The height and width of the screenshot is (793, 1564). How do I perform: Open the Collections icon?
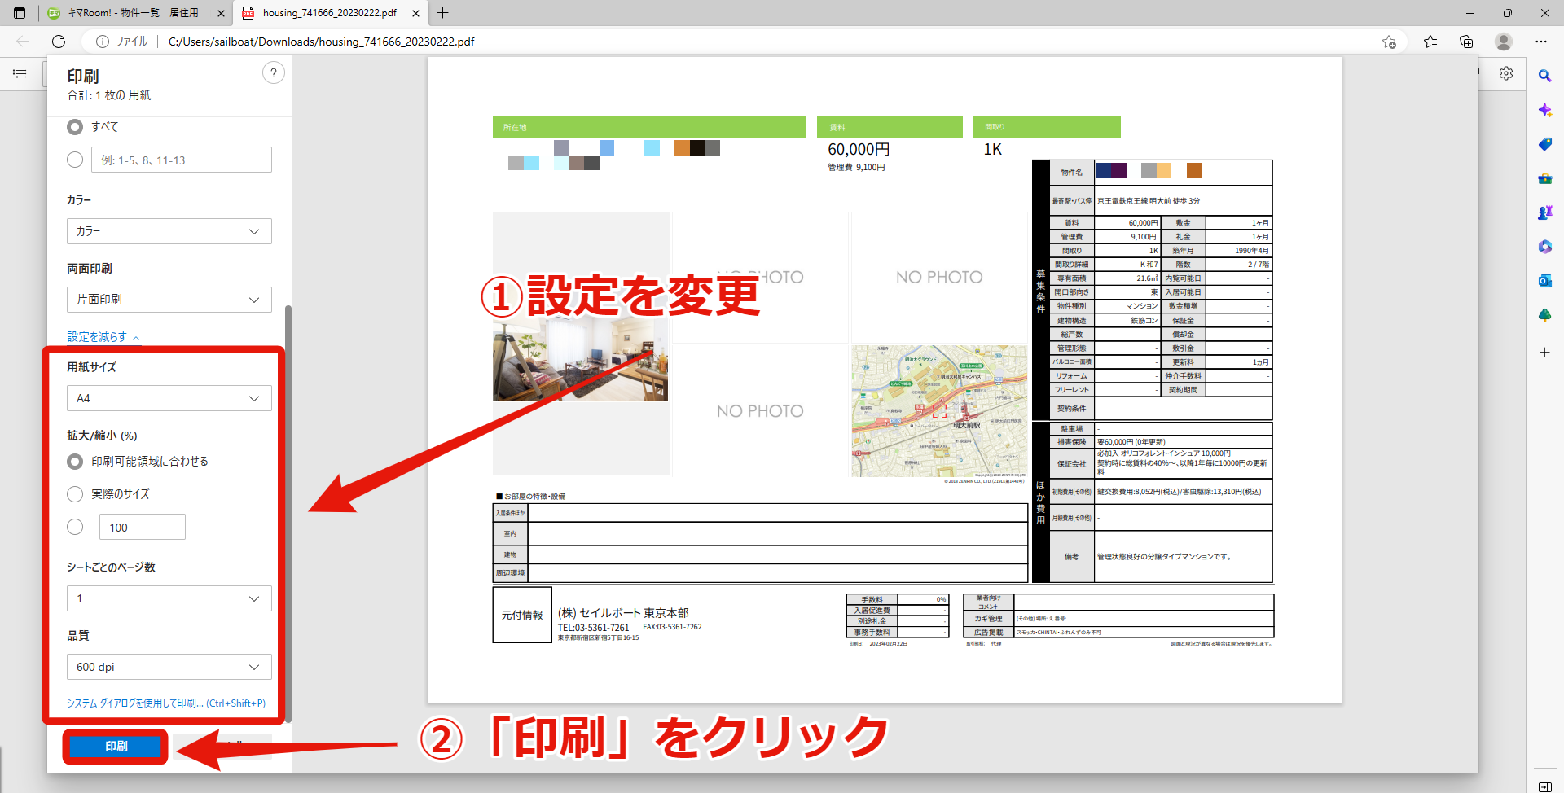pos(1466,42)
